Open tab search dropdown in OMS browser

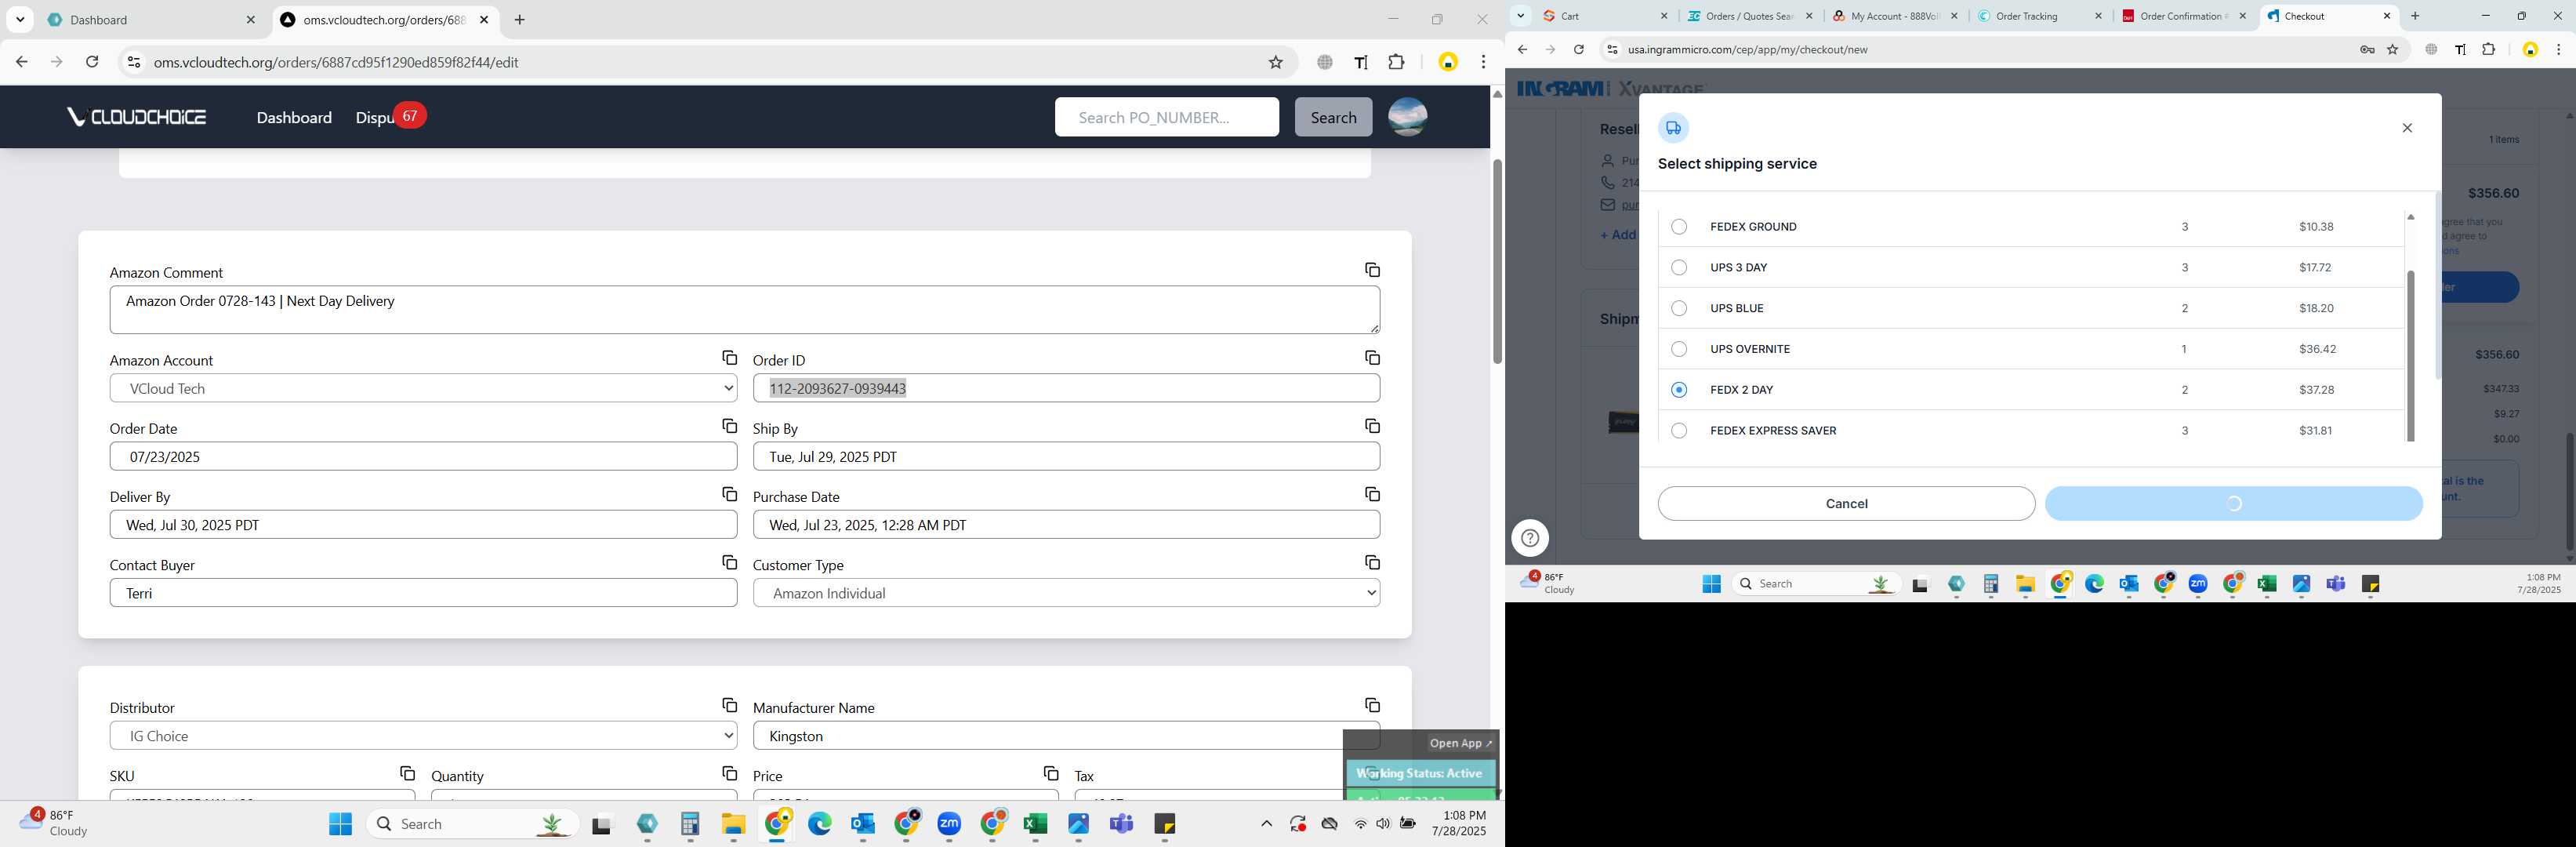pos(20,20)
